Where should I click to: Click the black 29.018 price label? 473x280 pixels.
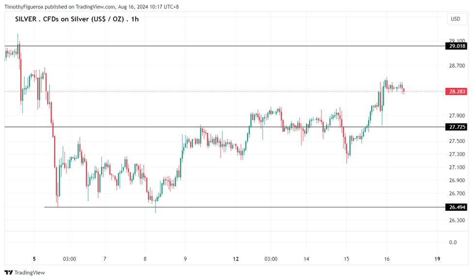[457, 47]
